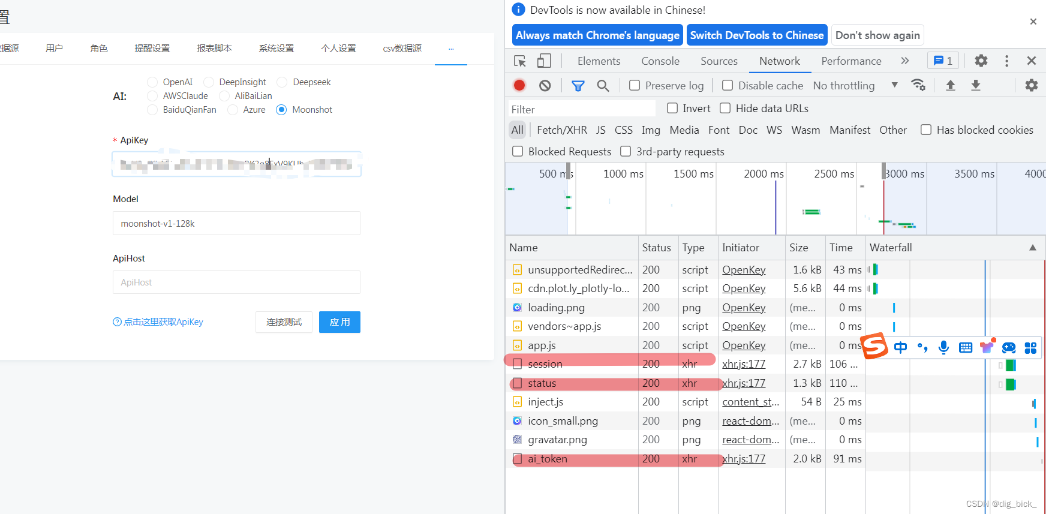Click the Sogou punctuation toggle icon

tap(922, 347)
